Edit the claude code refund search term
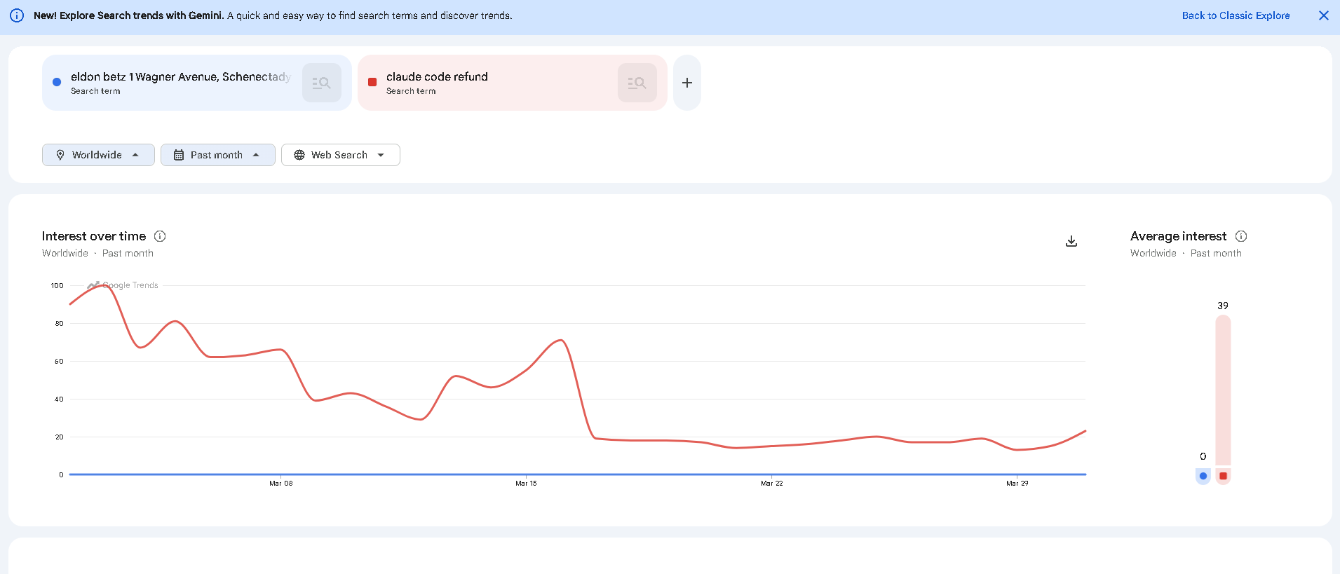 coord(437,77)
